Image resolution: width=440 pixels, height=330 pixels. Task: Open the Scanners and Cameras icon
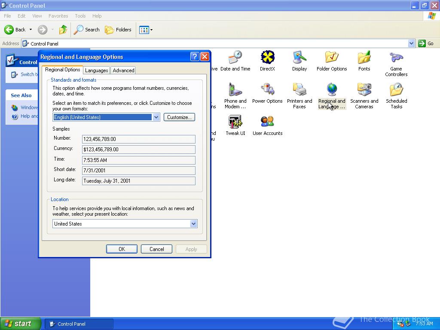[x=364, y=96]
